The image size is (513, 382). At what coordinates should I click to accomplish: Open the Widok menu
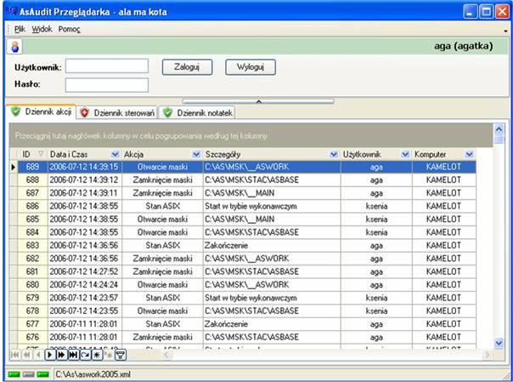tap(42, 29)
